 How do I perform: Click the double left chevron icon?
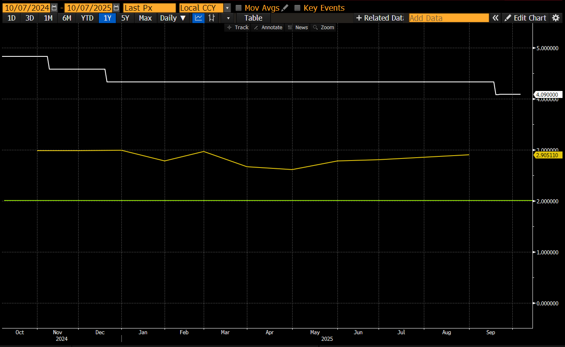(495, 18)
